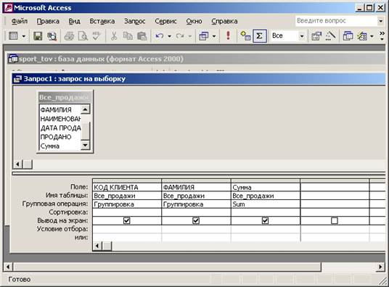The width and height of the screenshot is (389, 287).
Task: Check show box in empty fourth column
Action: coord(334,220)
